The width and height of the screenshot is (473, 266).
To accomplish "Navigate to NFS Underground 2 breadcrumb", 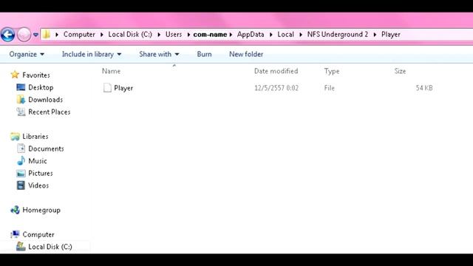I will coord(338,35).
